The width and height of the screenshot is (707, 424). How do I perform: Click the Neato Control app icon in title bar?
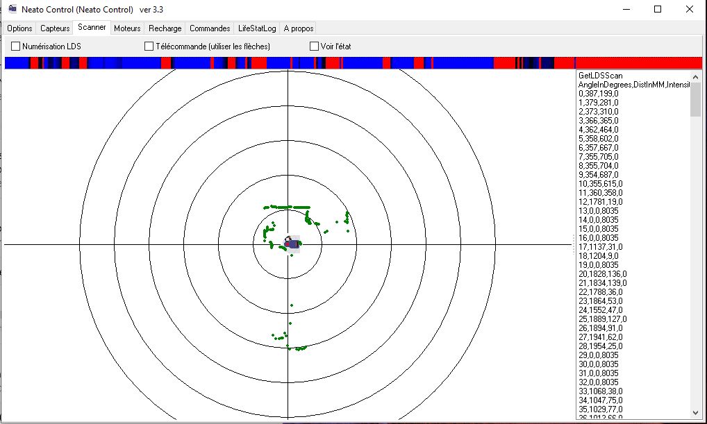[x=13, y=9]
